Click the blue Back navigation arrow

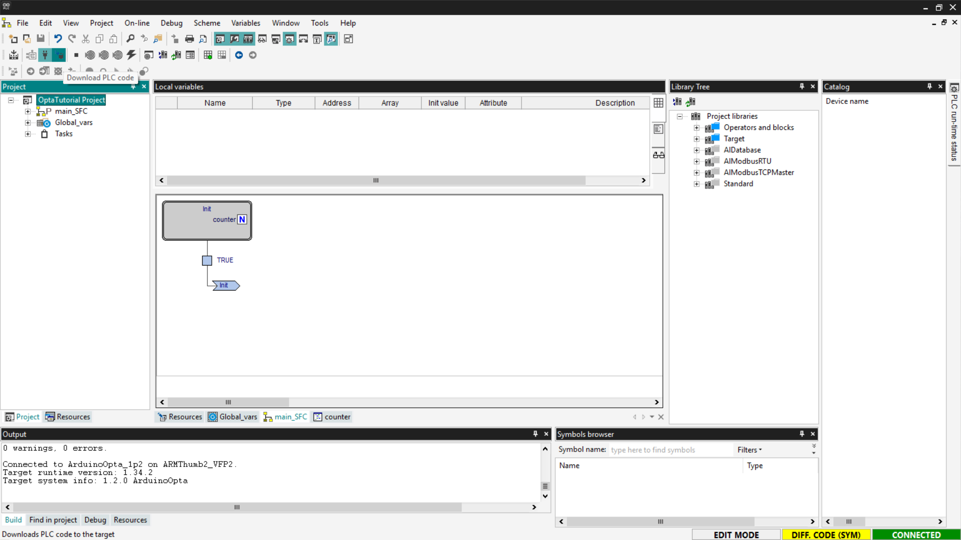(239, 55)
